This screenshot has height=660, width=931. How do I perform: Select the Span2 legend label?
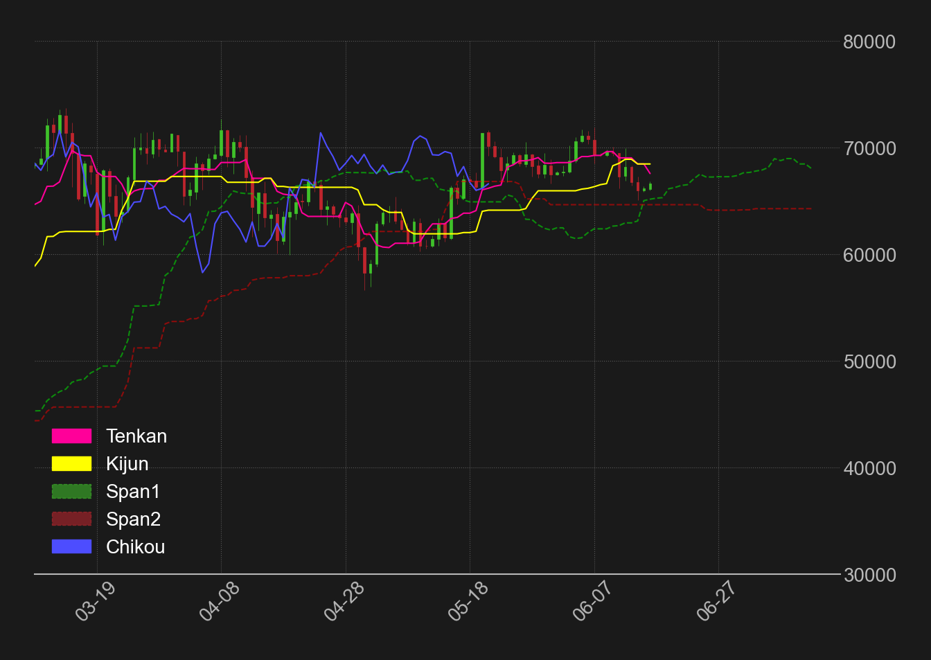click(x=133, y=519)
